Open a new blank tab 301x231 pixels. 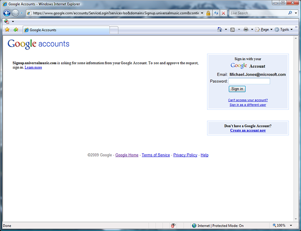[x=114, y=30]
